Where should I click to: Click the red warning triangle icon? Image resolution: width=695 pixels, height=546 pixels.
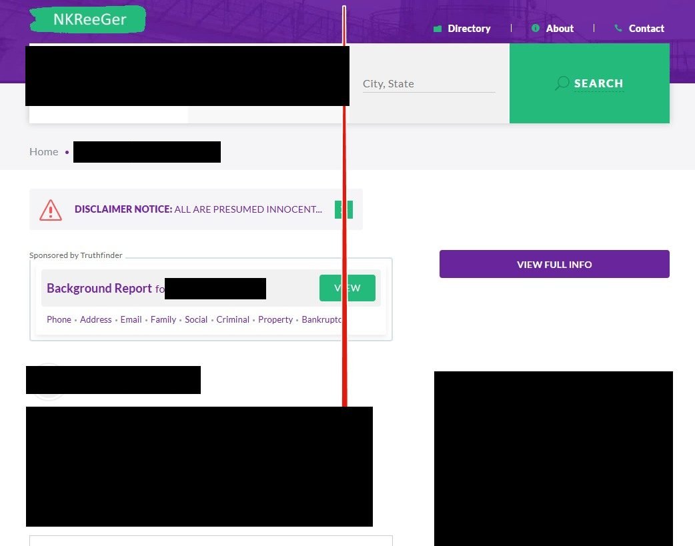pyautogui.click(x=51, y=209)
